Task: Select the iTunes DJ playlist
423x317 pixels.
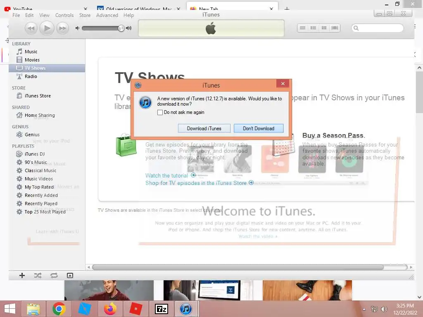Action: [47, 154]
